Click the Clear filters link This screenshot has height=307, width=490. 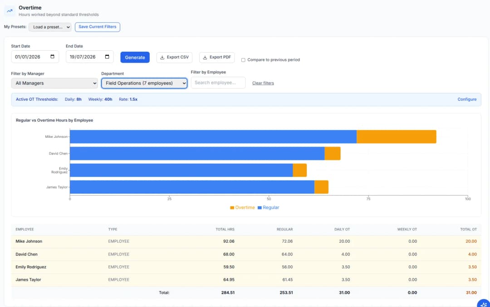(263, 83)
